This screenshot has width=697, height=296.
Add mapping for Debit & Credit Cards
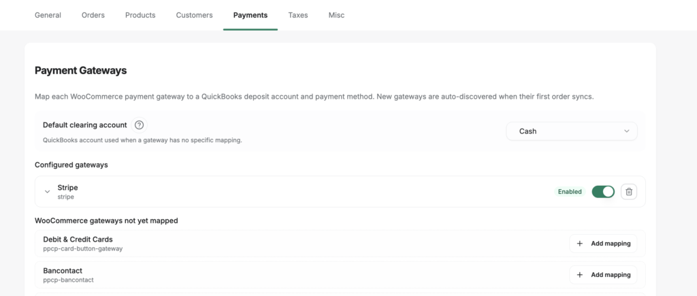603,244
